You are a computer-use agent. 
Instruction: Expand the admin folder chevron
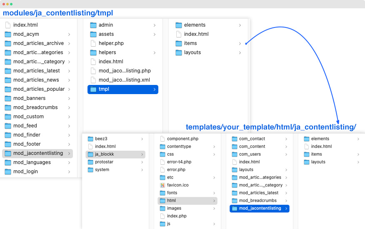click(154, 25)
